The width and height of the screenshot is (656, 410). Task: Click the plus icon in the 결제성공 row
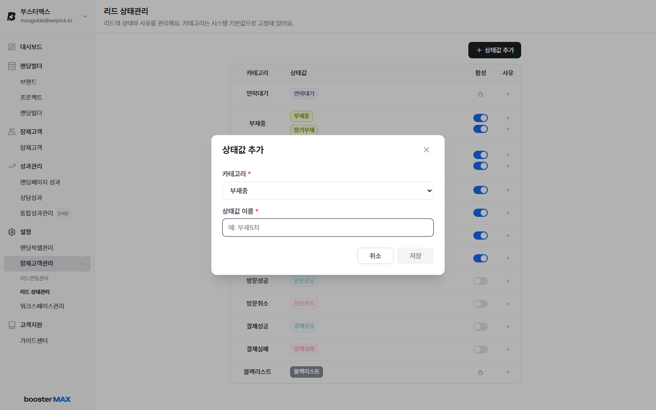(x=508, y=327)
